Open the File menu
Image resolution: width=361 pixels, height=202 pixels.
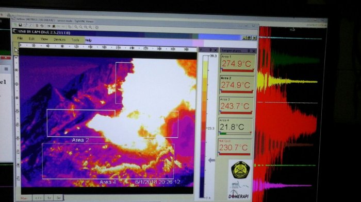click(20, 39)
